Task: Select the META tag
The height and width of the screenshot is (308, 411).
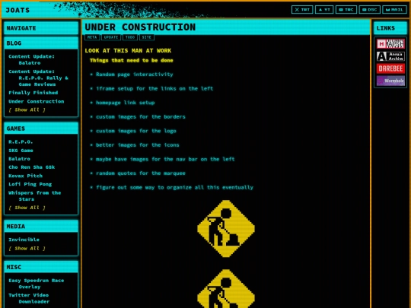Action: tap(92, 37)
